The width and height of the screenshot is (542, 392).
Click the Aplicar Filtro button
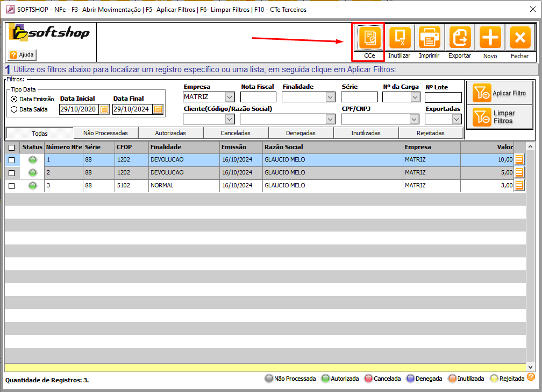[500, 93]
